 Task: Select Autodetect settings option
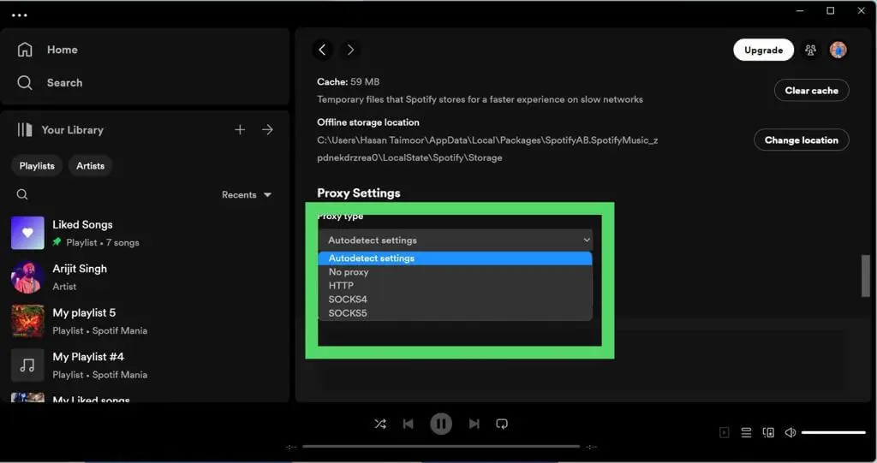pos(456,258)
